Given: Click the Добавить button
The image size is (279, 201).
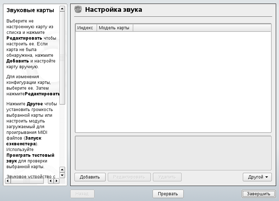Looking at the screenshot, I should [x=90, y=177].
